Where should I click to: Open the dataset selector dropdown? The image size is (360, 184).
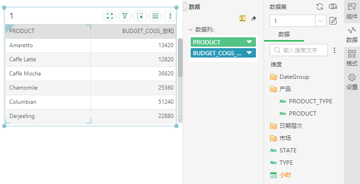tap(321, 21)
